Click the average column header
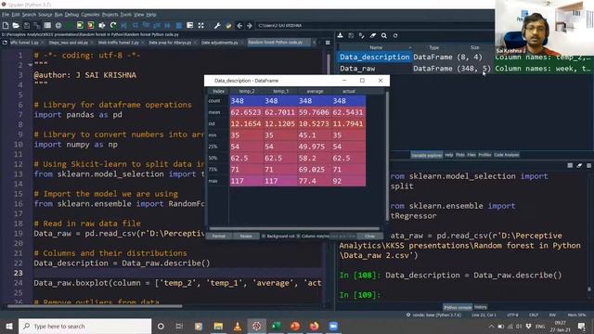This screenshot has width=594, height=334. coord(315,91)
